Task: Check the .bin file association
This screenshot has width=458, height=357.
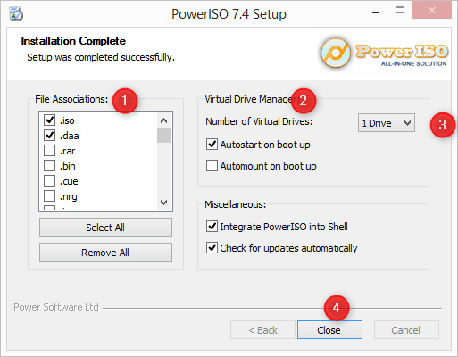Action: point(49,166)
